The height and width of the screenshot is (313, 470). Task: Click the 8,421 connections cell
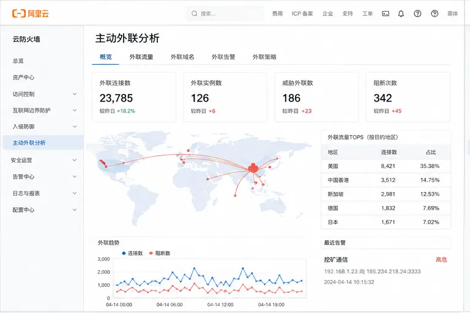point(388,166)
